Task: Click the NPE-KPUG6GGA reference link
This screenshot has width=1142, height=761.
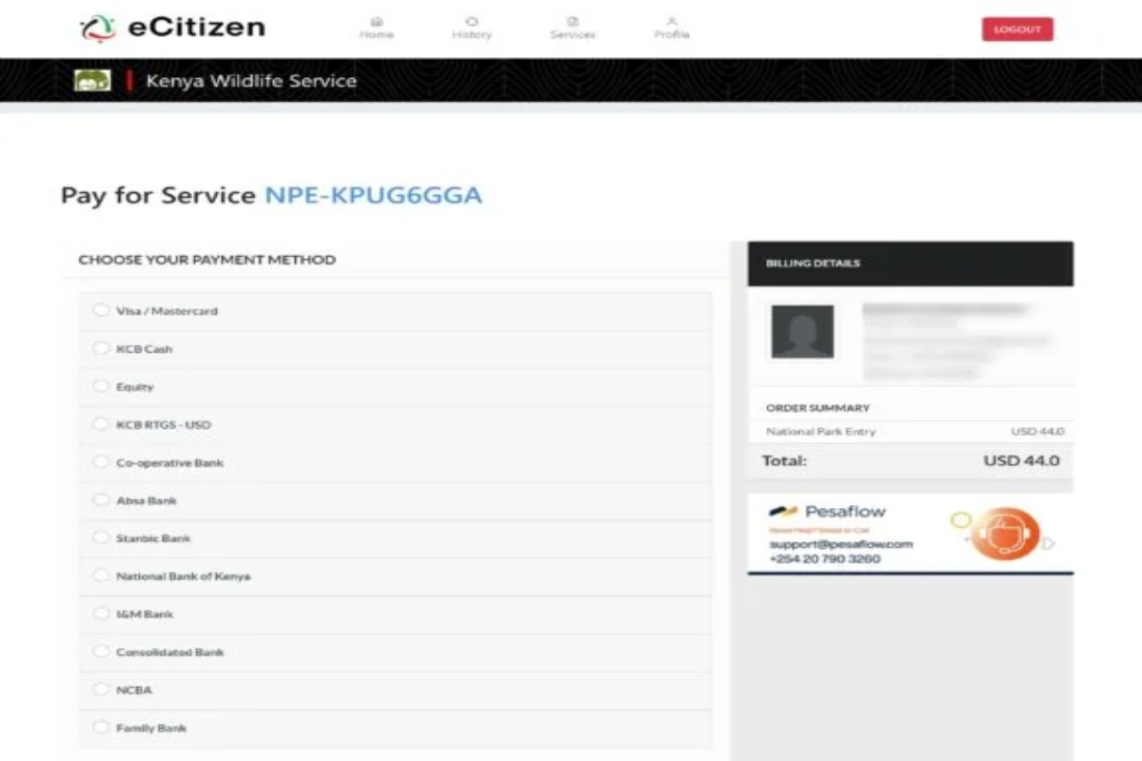Action: click(x=373, y=196)
